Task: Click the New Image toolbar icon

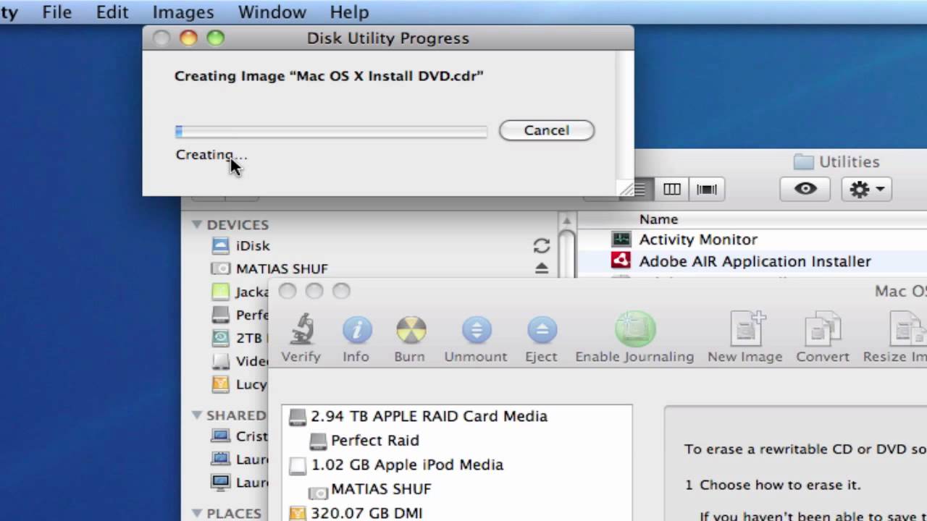Action: point(746,330)
